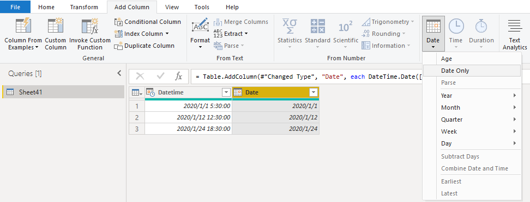Screen dimensions: 530x202
Task: Click the Rounding icon
Action: coord(366,34)
